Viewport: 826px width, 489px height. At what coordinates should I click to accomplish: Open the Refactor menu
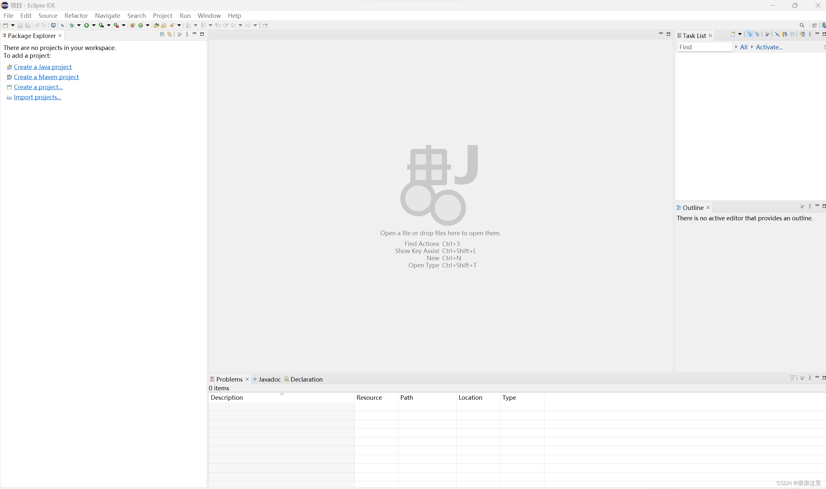[x=76, y=16]
